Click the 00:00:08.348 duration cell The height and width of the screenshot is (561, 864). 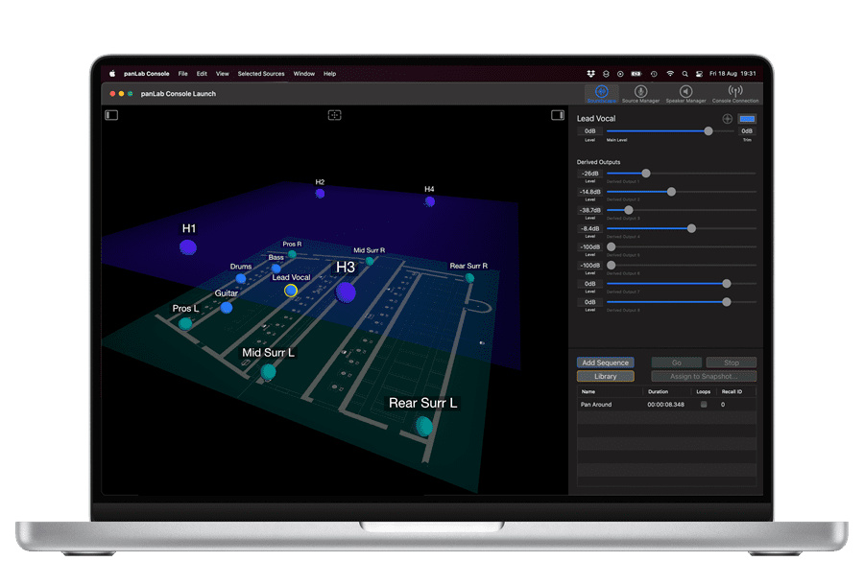click(665, 404)
